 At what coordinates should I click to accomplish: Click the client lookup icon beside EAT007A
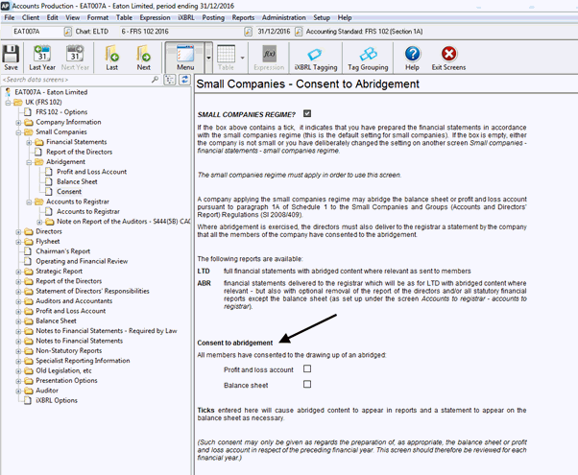pos(68,32)
